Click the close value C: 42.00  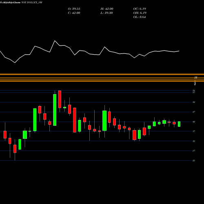74,13
